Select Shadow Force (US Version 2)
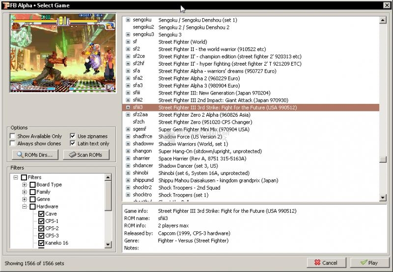 190,137
